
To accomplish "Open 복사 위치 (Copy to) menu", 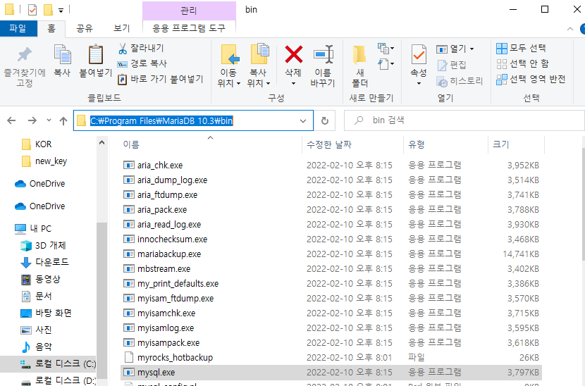I will pos(259,66).
